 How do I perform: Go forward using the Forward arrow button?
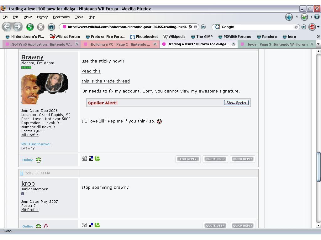point(18,27)
